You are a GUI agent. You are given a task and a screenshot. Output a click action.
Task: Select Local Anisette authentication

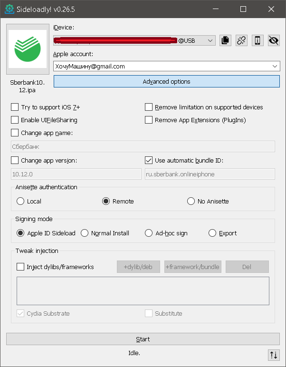pos(20,201)
